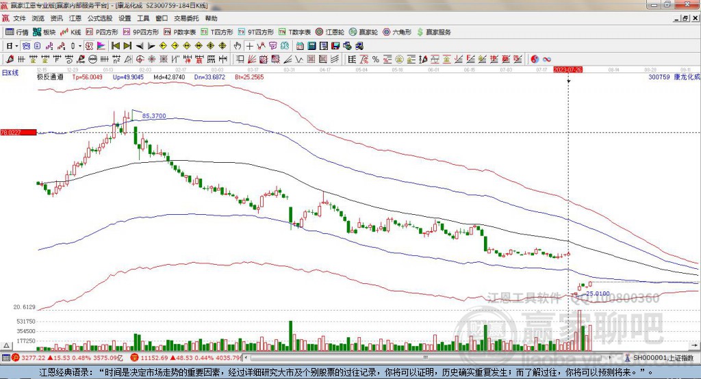Click the 25.0100 low price annotation
Screen dimensions: 701x379
click(598, 293)
